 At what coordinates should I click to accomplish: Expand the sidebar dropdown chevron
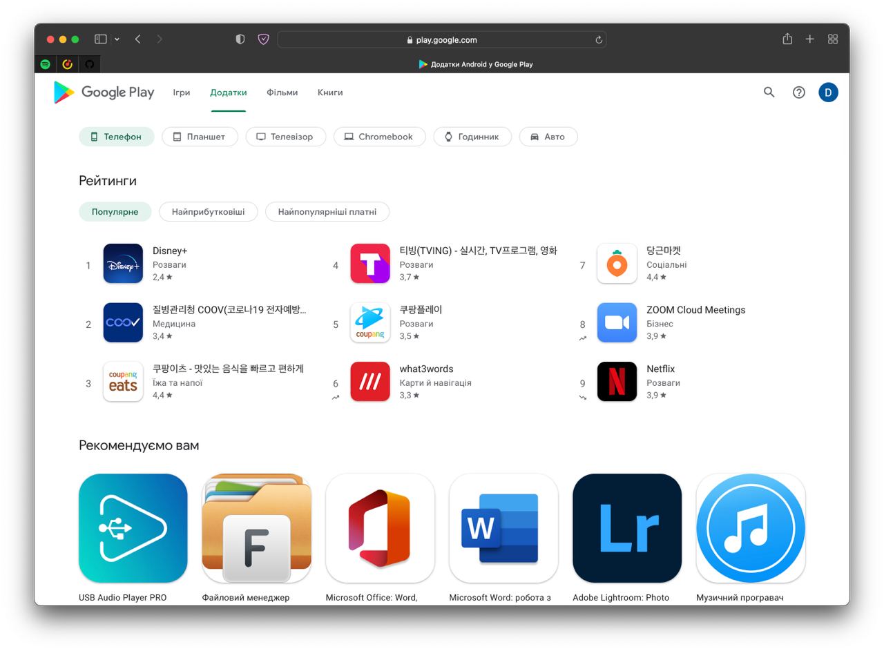click(117, 39)
